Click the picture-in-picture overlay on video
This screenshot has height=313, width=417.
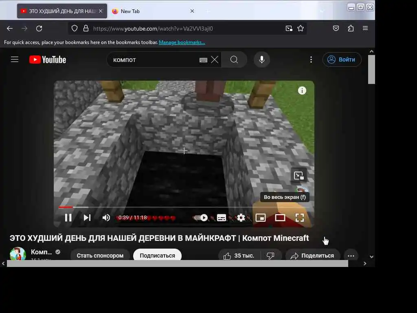click(298, 176)
